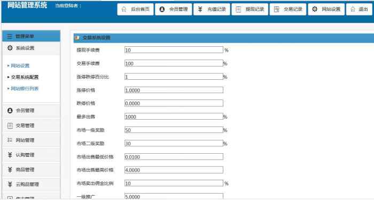Click the 交易手续费 input containing 100

pyautogui.click(x=174, y=63)
